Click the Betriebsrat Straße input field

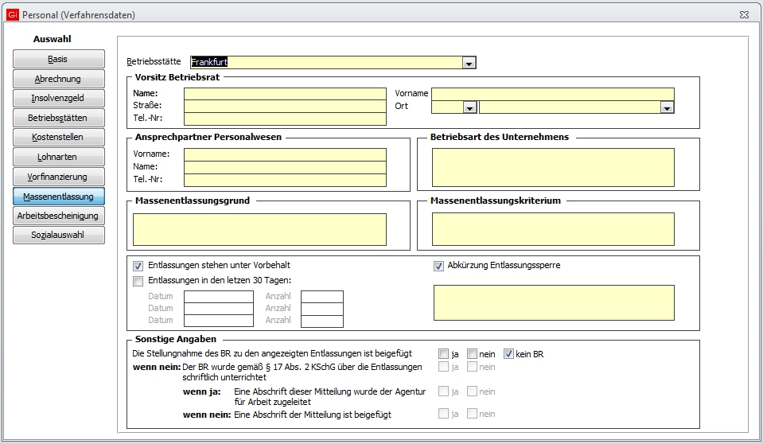[x=285, y=106]
